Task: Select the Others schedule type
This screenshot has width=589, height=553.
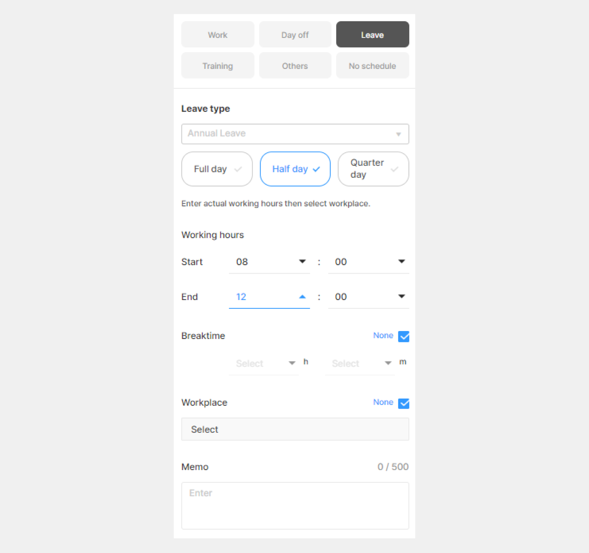Action: coord(295,66)
